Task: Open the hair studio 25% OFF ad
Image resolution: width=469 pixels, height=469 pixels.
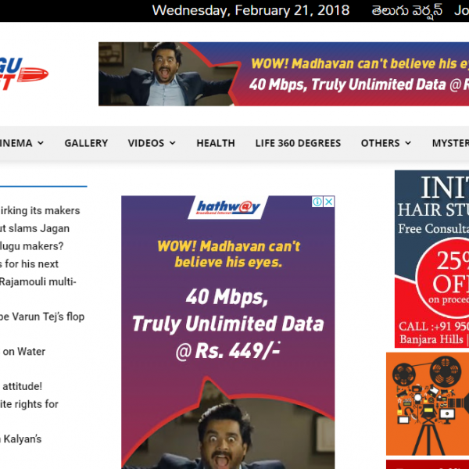Action: [x=431, y=258]
